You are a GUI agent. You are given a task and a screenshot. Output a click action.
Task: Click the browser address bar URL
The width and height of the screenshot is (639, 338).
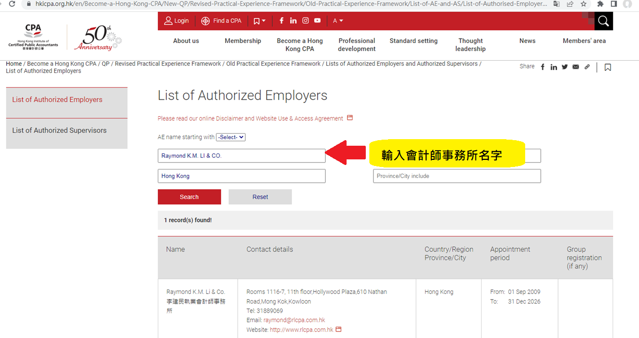[291, 4]
